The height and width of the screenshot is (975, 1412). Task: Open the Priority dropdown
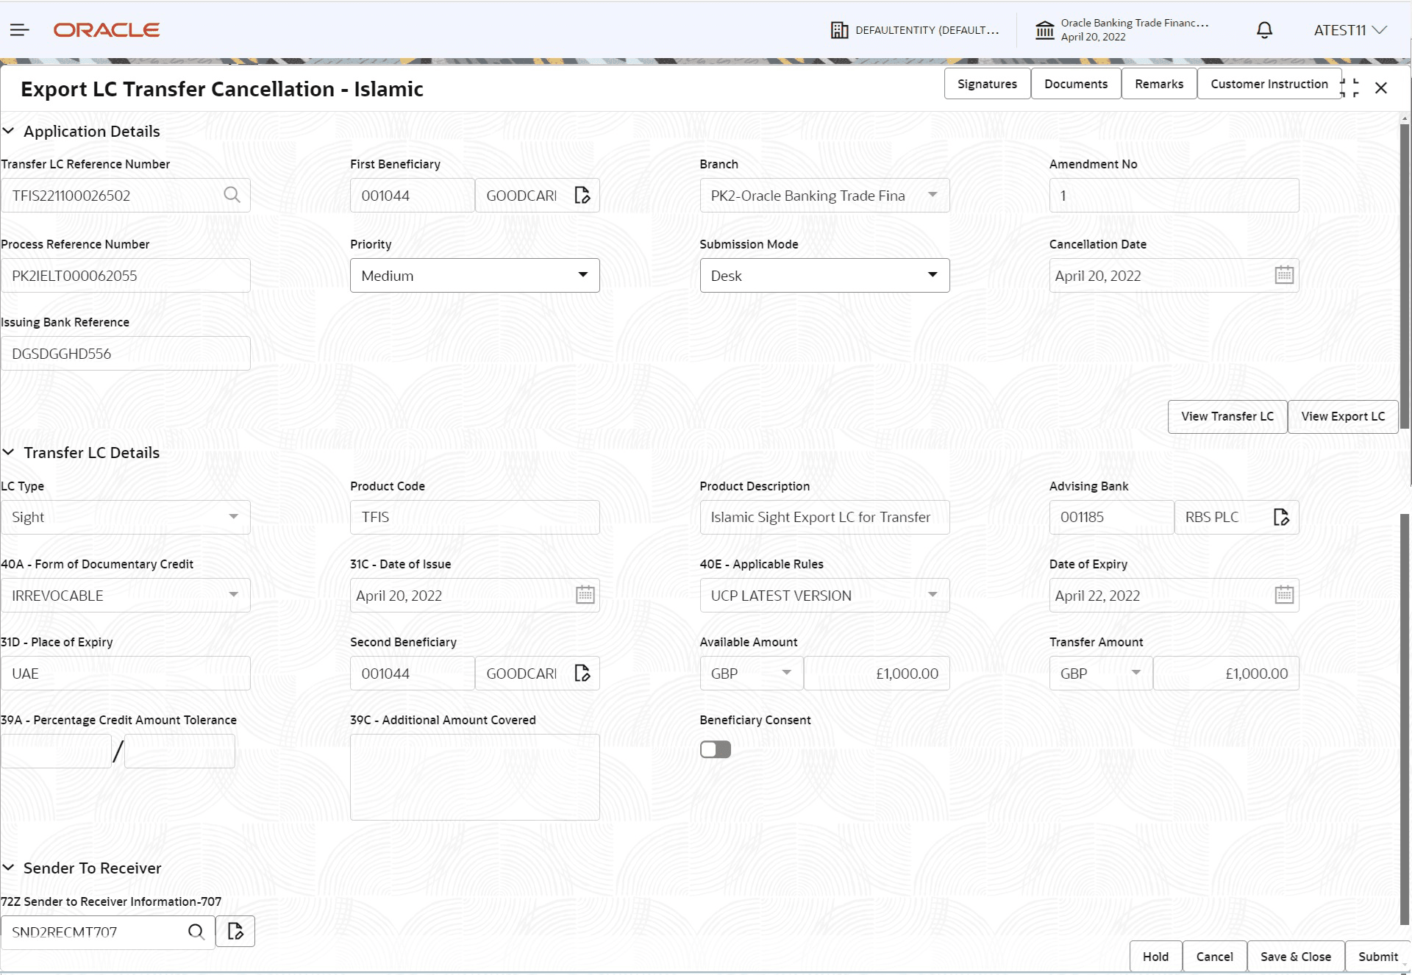click(475, 275)
